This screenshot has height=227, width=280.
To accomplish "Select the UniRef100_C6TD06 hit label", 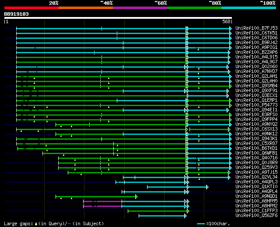I will pyautogui.click(x=256, y=38).
